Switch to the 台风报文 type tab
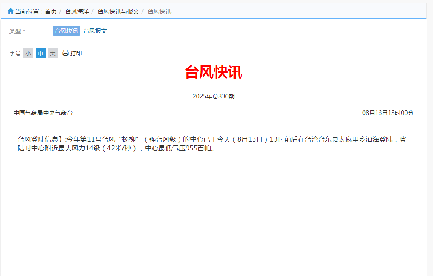This screenshot has height=276, width=433. coord(95,31)
